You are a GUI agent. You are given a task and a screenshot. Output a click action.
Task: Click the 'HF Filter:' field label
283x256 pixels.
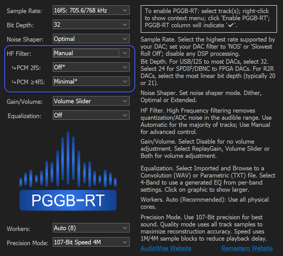click(19, 54)
